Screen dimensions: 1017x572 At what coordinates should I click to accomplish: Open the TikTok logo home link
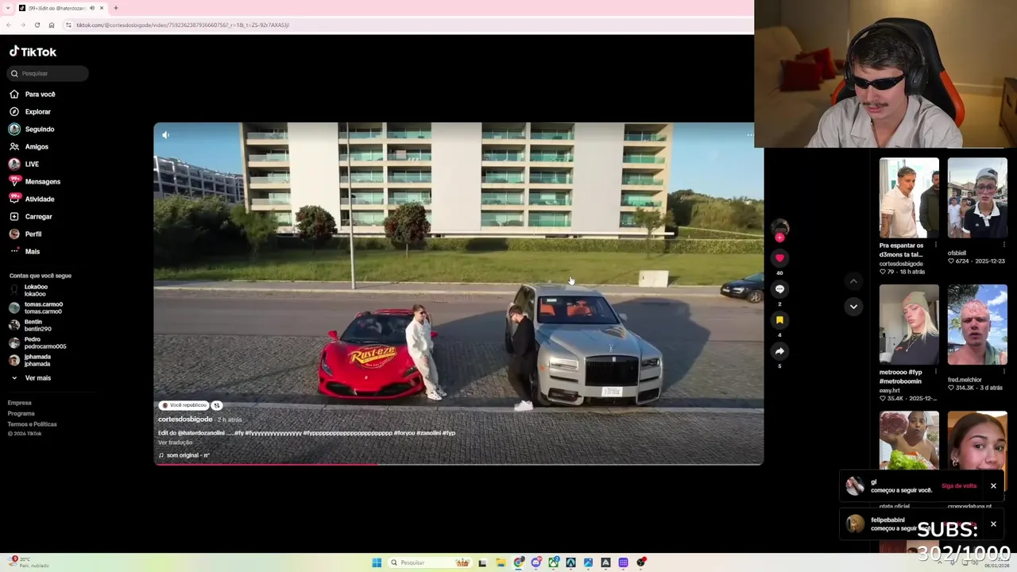click(33, 52)
